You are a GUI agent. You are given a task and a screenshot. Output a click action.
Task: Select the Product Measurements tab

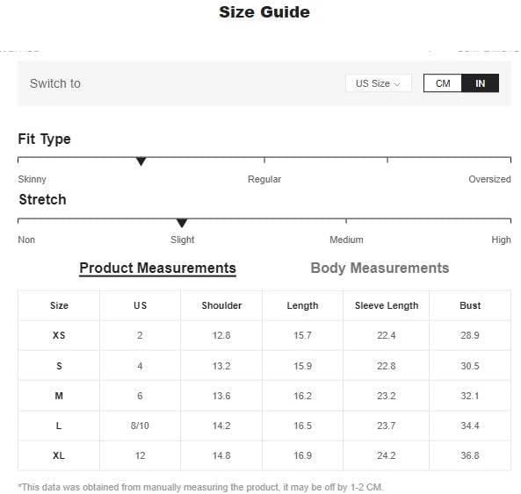[x=157, y=268]
